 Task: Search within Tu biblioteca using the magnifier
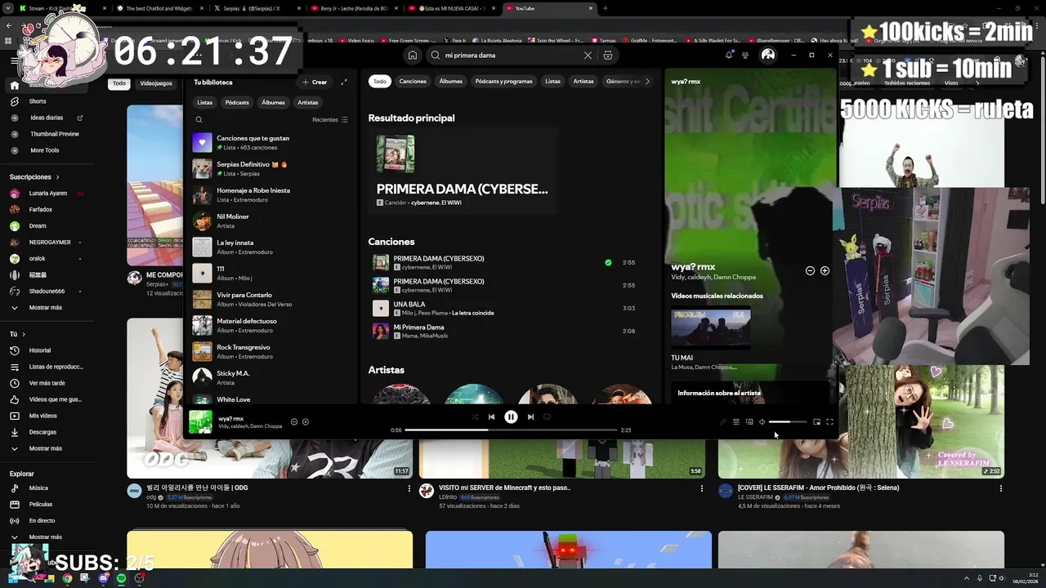pos(199,120)
